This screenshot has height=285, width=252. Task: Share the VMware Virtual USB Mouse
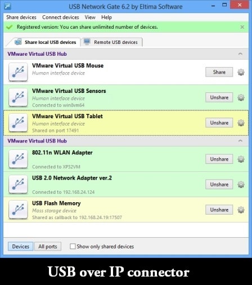[219, 72]
